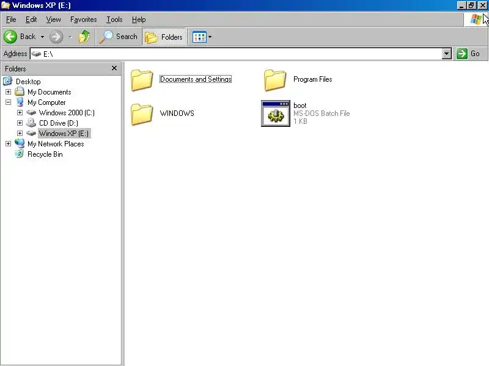
Task: Click the Go button
Action: [x=468, y=54]
